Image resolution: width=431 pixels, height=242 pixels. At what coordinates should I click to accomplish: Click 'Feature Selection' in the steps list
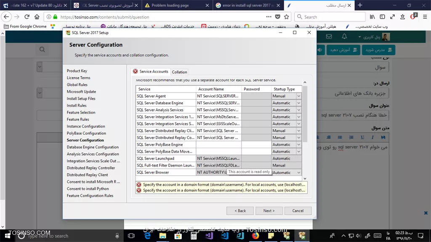81,112
